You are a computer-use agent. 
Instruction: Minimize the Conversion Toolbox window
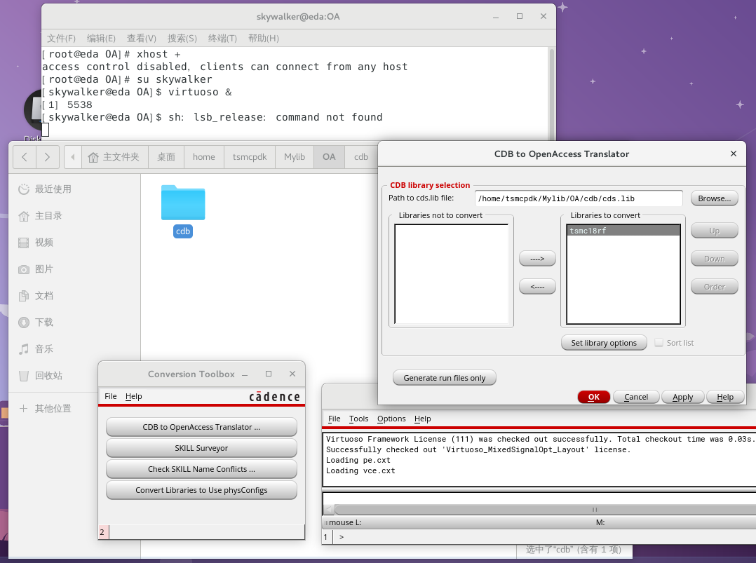pyautogui.click(x=245, y=374)
